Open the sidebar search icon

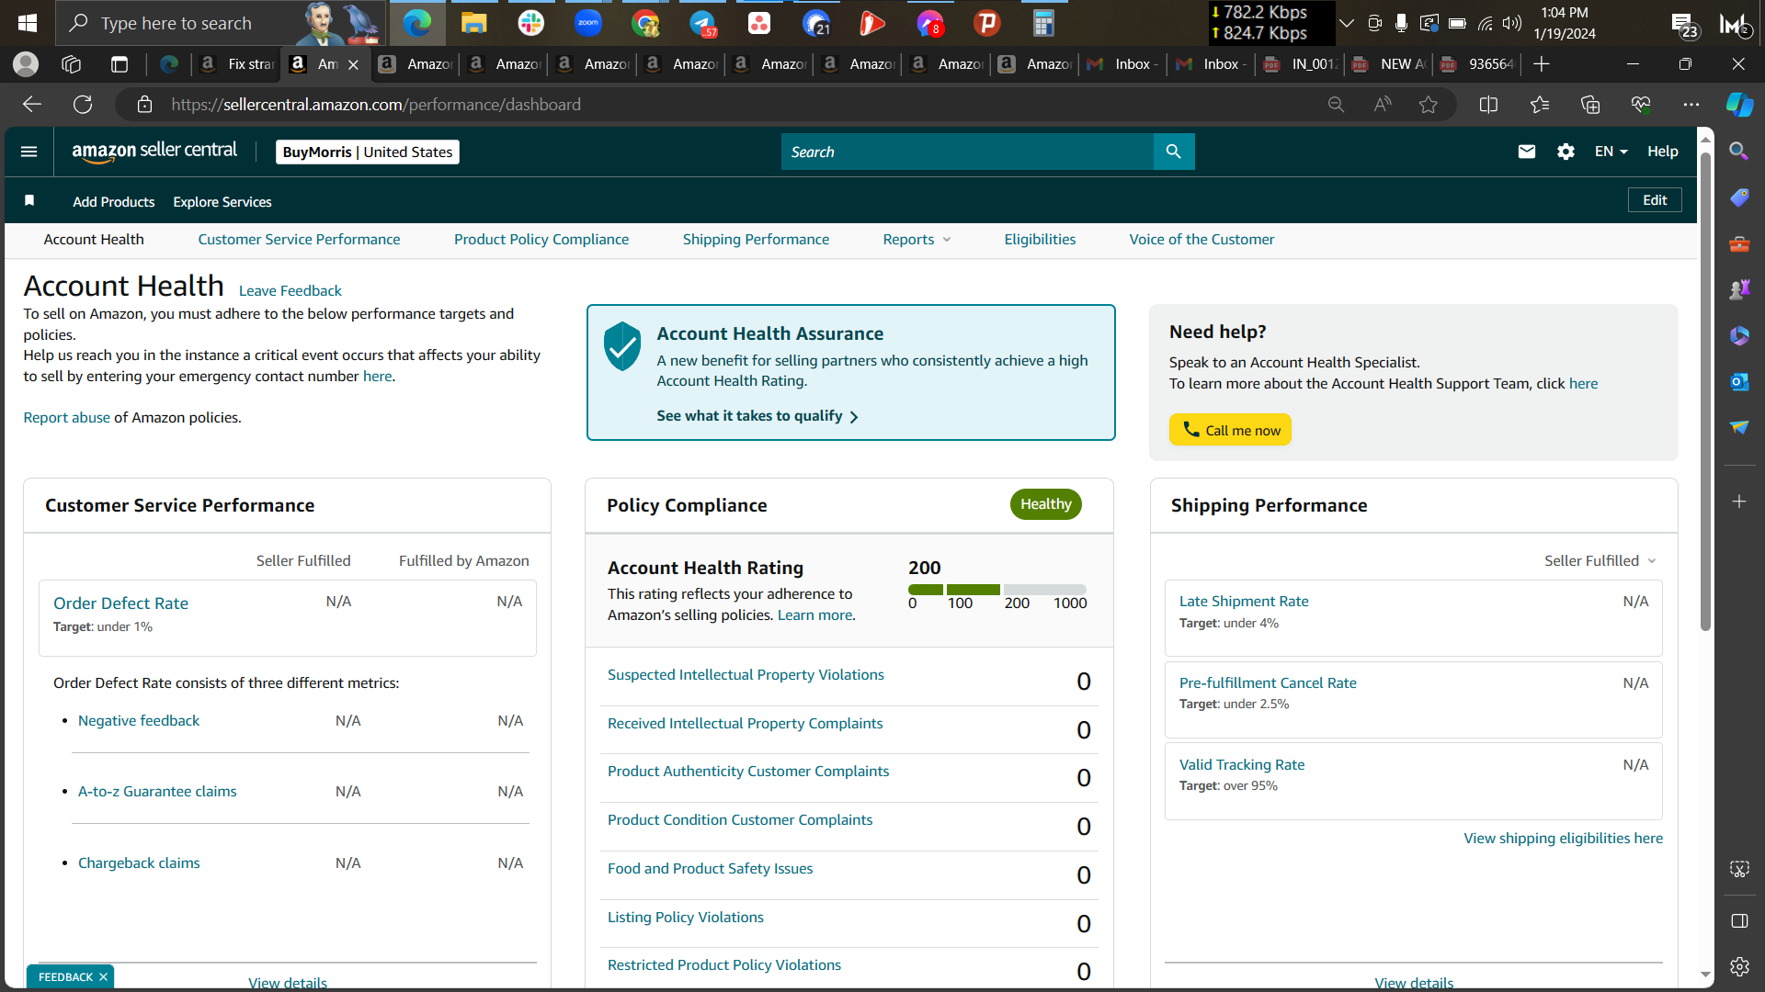(x=1739, y=151)
